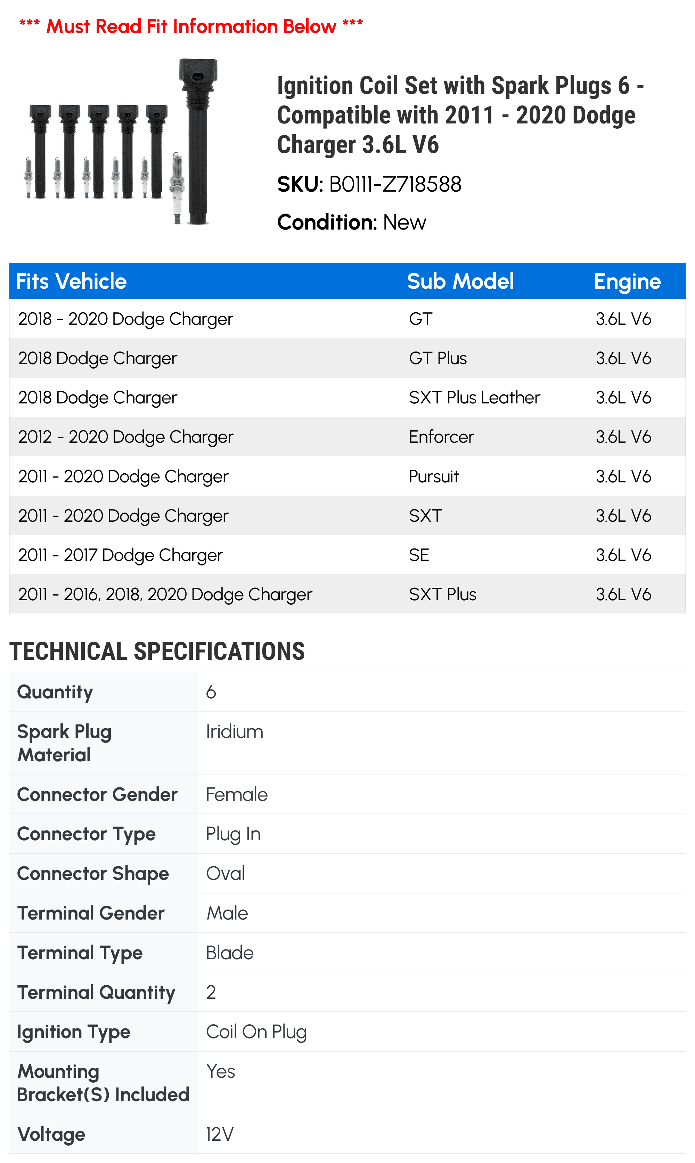
Task: Select the 2018 - 2020 Dodge Charger GT row
Action: pyautogui.click(x=347, y=319)
